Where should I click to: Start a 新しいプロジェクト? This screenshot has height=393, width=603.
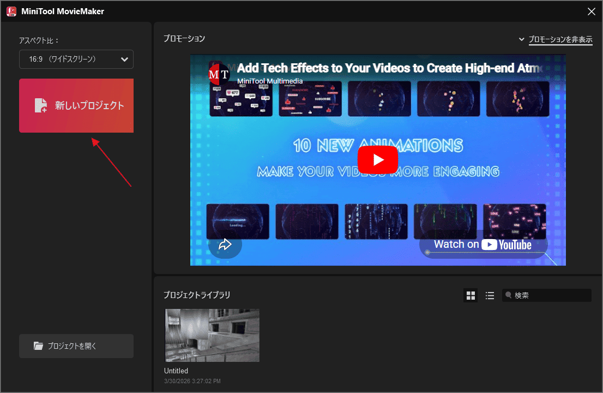(x=76, y=105)
